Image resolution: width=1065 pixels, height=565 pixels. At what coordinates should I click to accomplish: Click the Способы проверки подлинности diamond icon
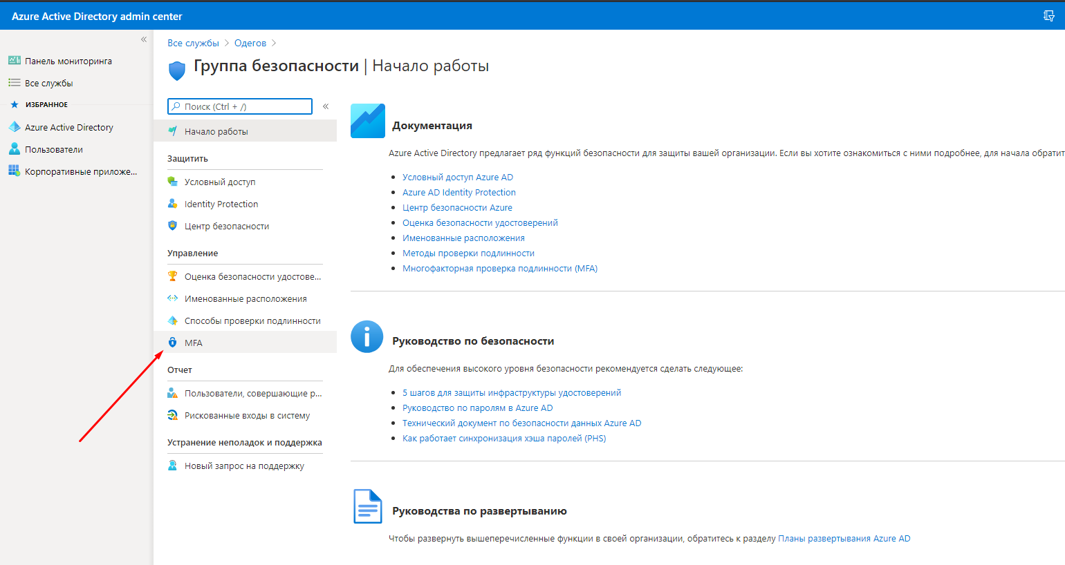(173, 320)
